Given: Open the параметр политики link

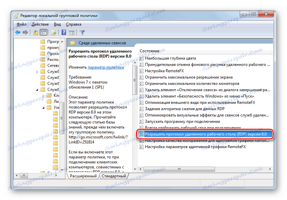Looking at the screenshot, I should (106, 67).
